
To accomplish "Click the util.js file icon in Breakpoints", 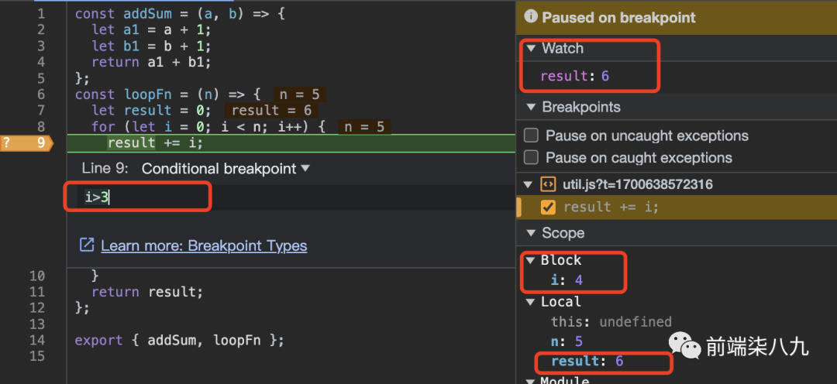I will [548, 184].
